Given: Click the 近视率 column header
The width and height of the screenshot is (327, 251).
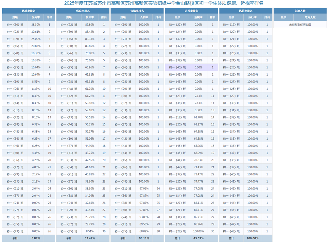Looking at the screenshot, I should pos(198,17).
